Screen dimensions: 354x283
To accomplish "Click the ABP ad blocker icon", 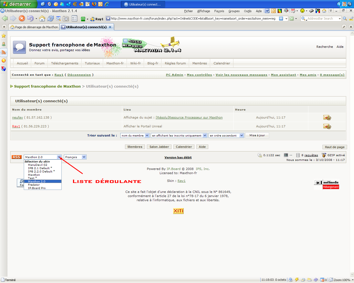I will (293, 11).
